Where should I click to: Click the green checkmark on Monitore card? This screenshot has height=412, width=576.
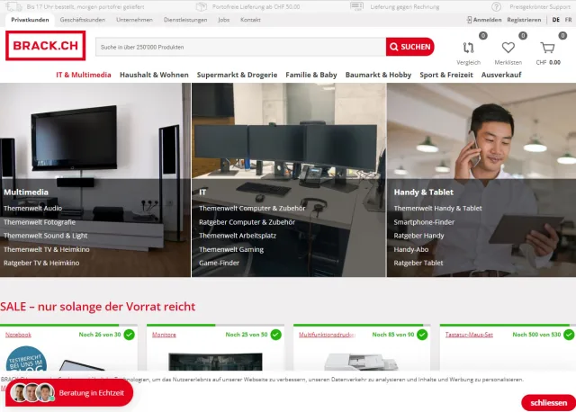tap(276, 335)
